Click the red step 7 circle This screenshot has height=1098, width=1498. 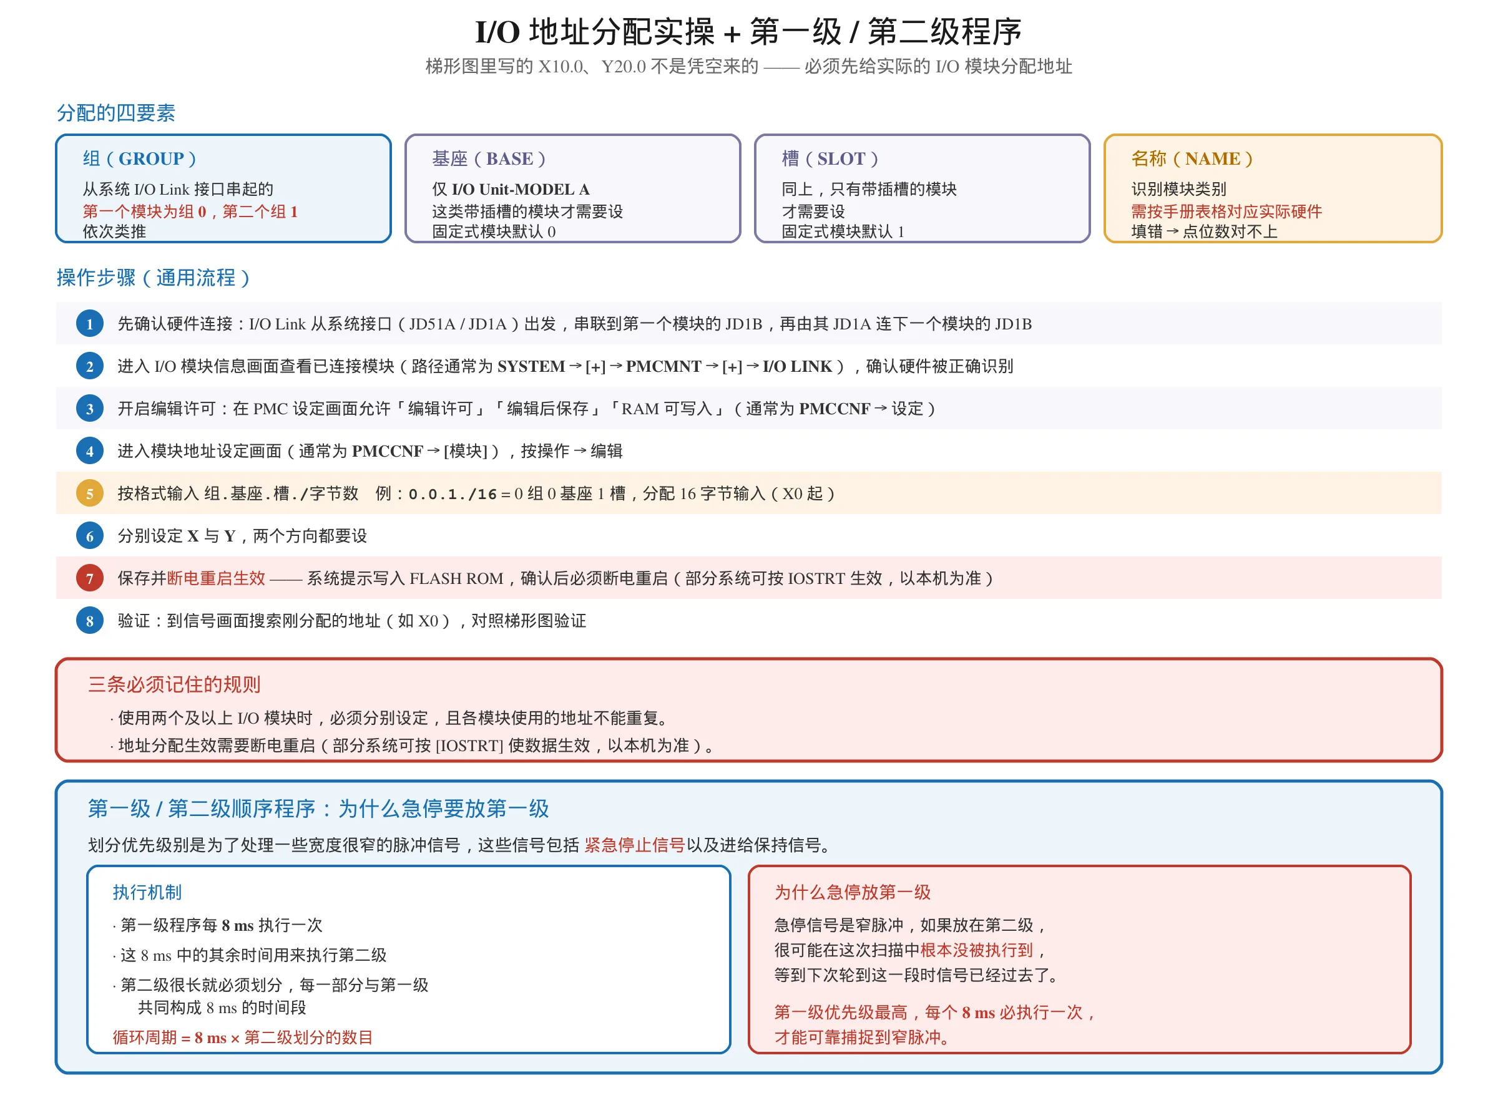tap(90, 579)
